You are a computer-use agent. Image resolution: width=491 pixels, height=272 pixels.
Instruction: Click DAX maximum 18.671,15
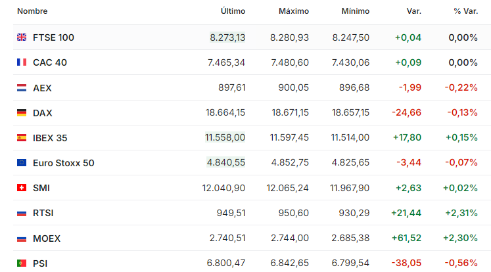pyautogui.click(x=291, y=113)
